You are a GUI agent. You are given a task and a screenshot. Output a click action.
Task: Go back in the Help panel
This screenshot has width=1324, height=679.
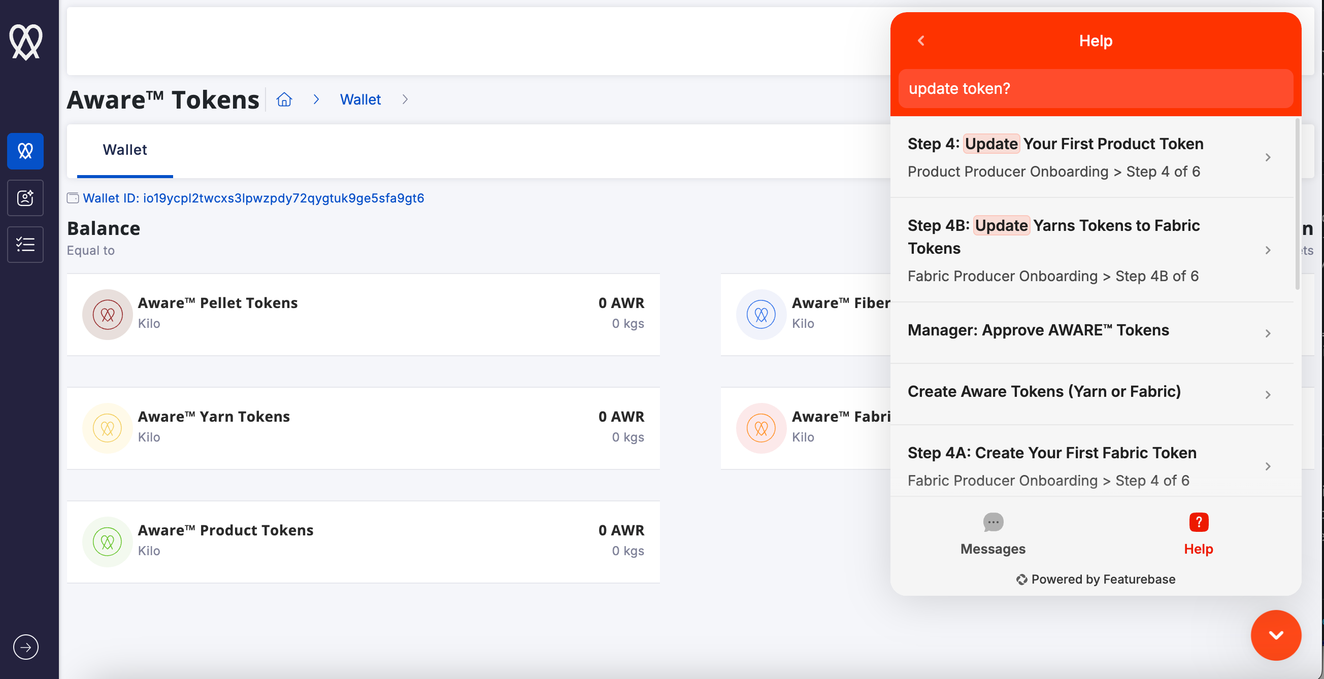coord(921,41)
